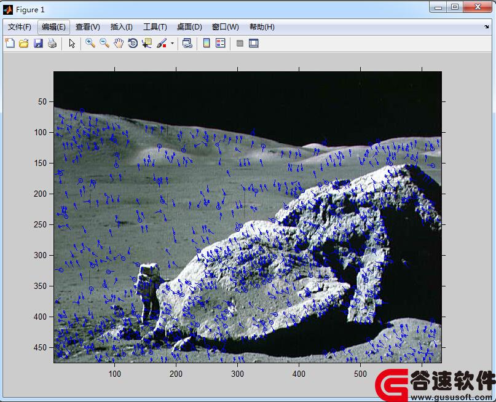
Task: Open the 编辑(E) menu
Action: click(x=53, y=27)
